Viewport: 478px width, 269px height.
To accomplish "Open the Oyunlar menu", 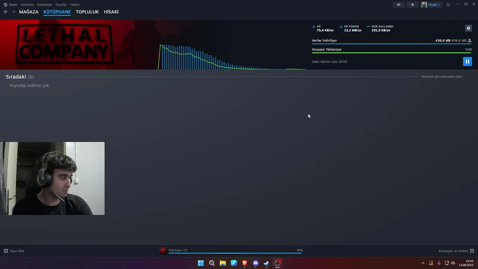I will (61, 4).
